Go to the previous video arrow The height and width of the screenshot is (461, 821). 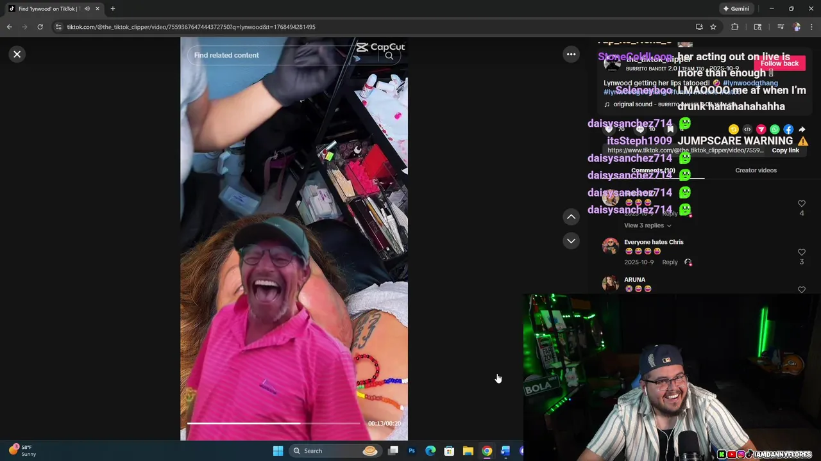pyautogui.click(x=571, y=217)
